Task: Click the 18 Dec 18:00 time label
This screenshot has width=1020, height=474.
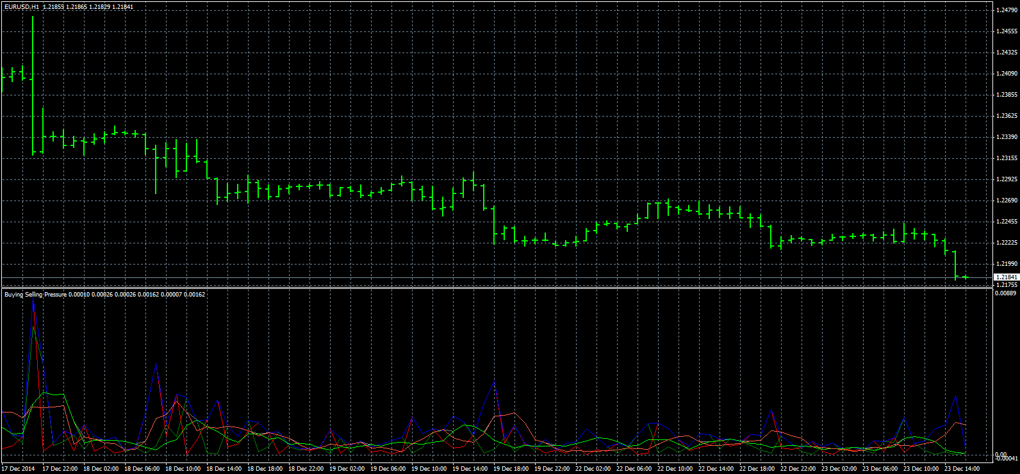Action: click(265, 469)
